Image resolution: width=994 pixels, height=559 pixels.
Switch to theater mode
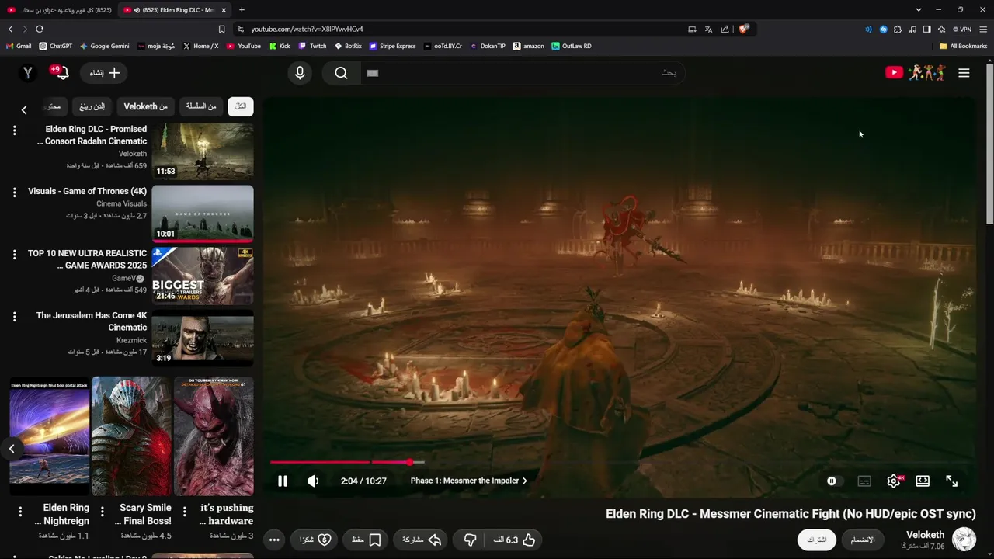tap(923, 481)
